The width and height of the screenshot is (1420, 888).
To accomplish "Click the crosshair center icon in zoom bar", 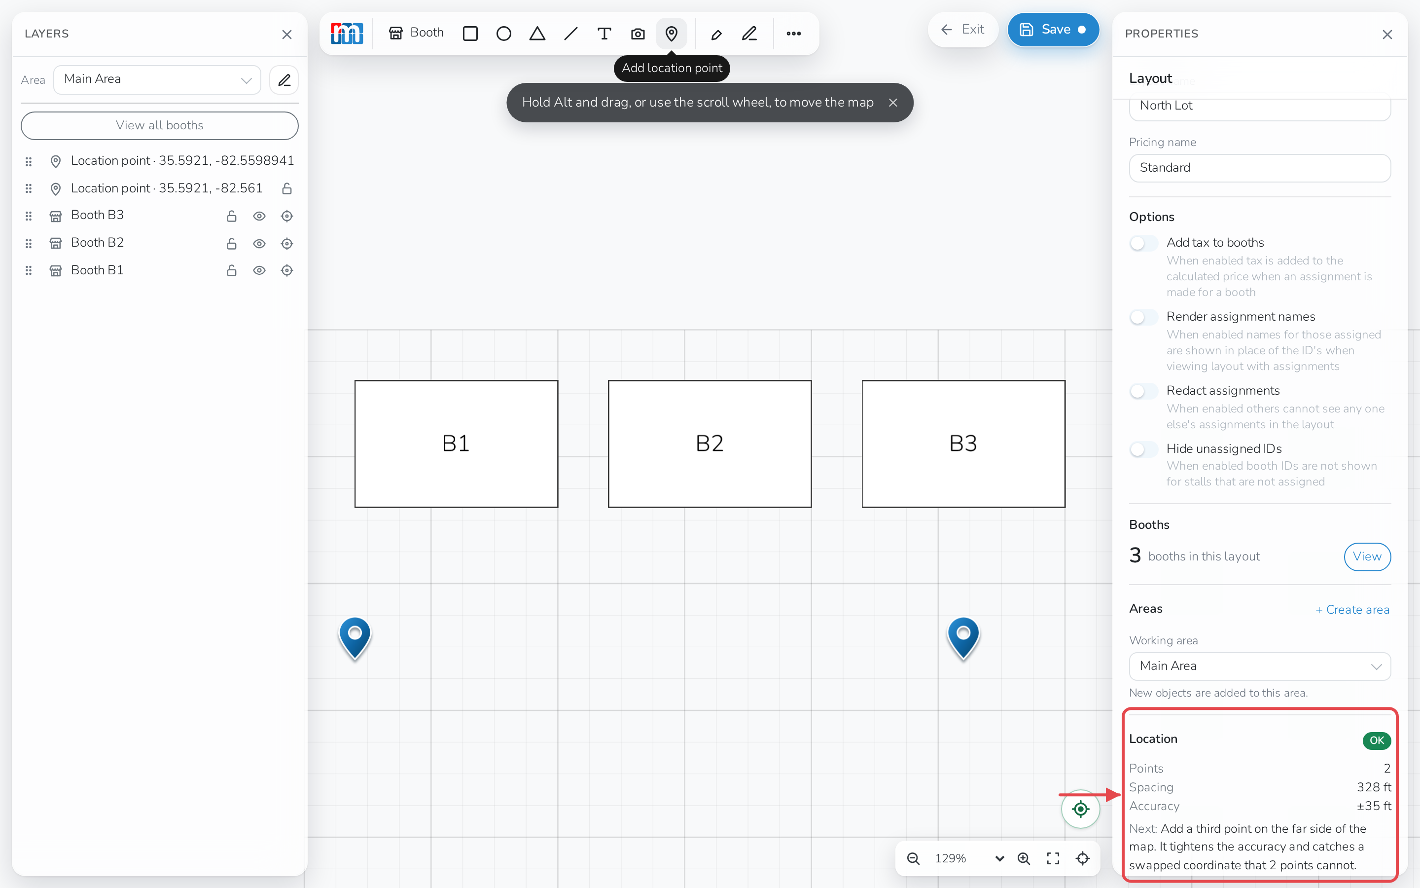I will pyautogui.click(x=1083, y=858).
